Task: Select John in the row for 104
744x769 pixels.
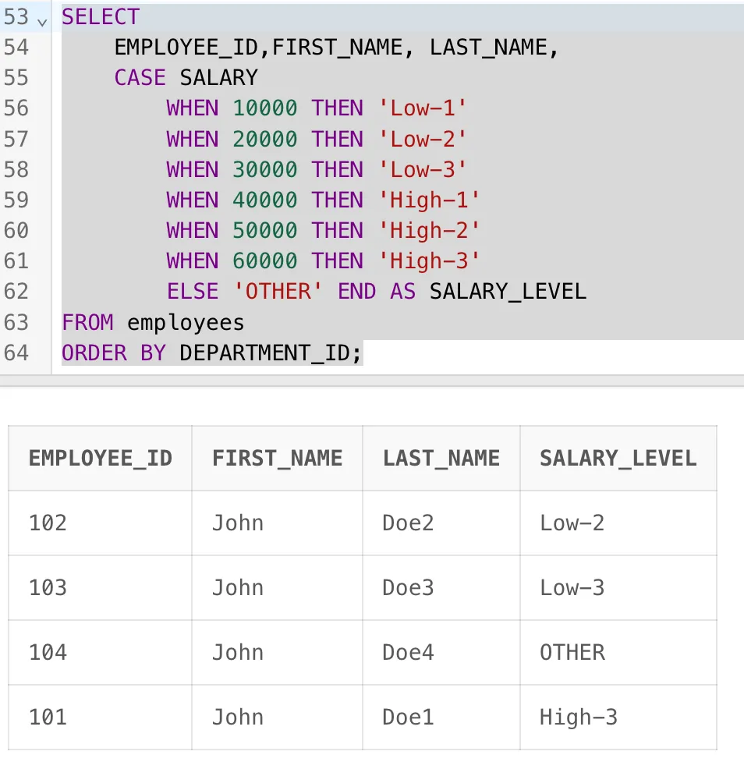Action: (x=277, y=653)
